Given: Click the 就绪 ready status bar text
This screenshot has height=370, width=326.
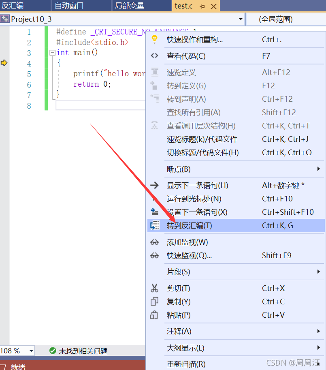Looking at the screenshot, I should point(18,366).
